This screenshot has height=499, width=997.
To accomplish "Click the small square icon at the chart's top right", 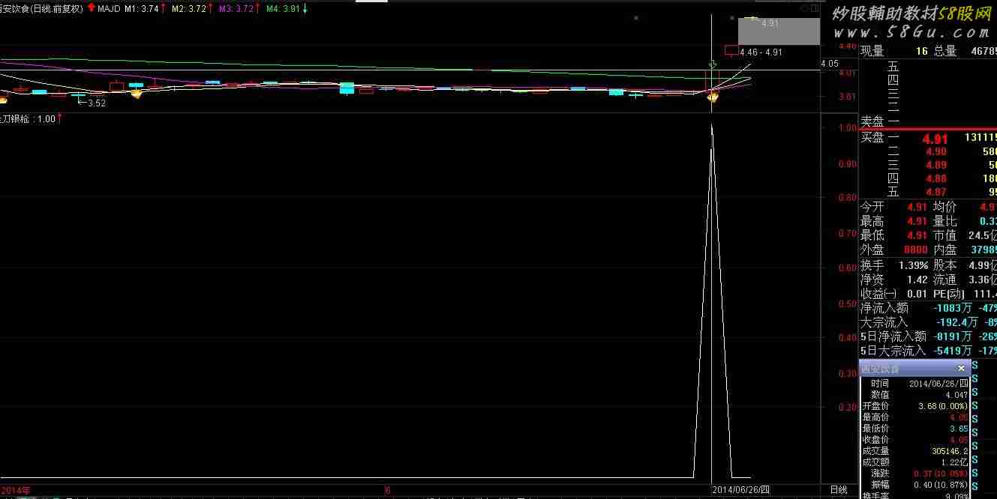I will tap(813, 8).
